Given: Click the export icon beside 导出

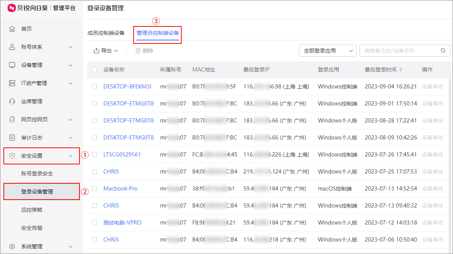Looking at the screenshot, I should [97, 51].
